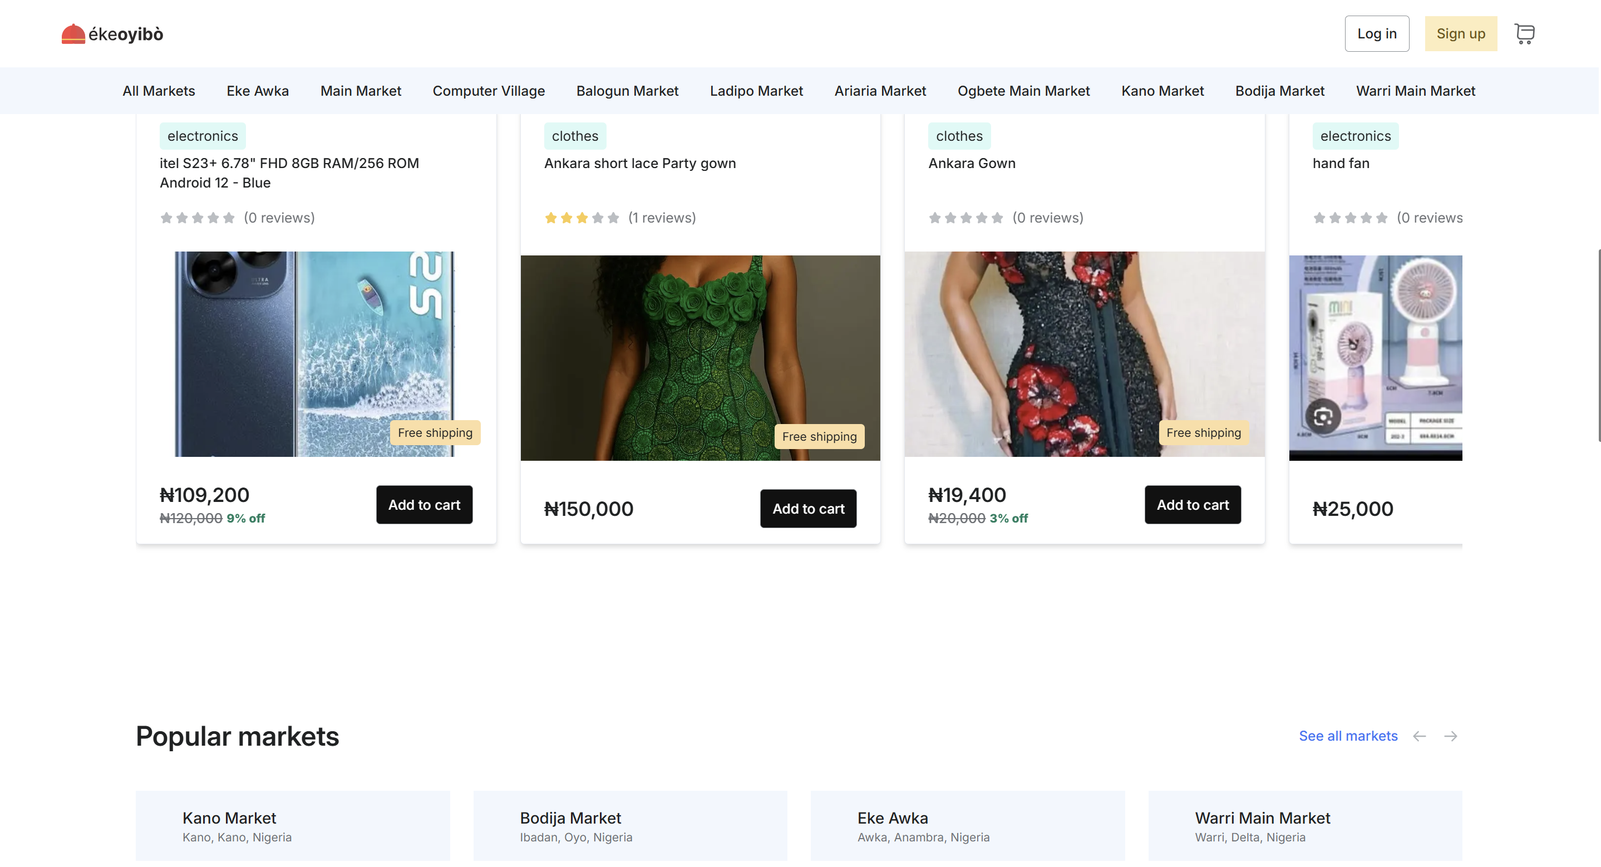This screenshot has height=867, width=1601.
Task: Add the itel S23+ phone to cart
Action: (x=425, y=504)
